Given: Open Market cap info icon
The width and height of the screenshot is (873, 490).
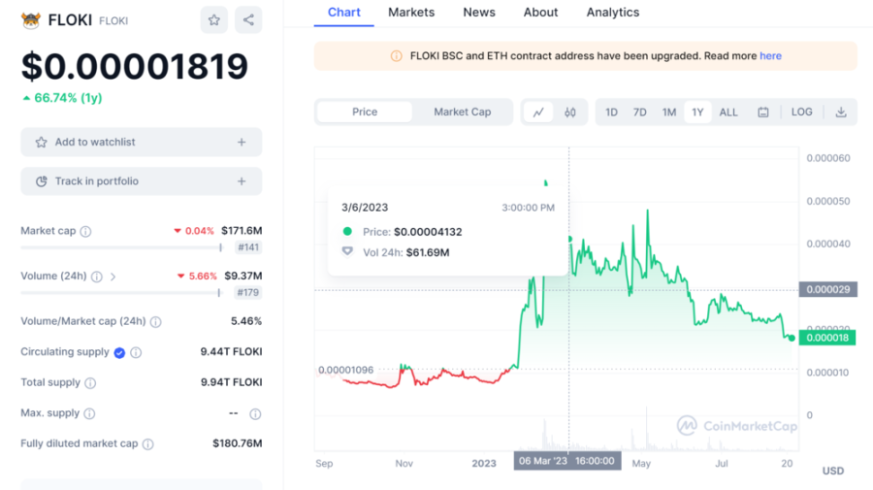Looking at the screenshot, I should [85, 231].
